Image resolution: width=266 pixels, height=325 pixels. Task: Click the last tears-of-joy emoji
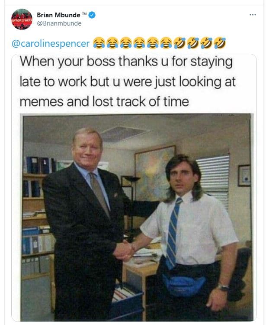[166, 43]
